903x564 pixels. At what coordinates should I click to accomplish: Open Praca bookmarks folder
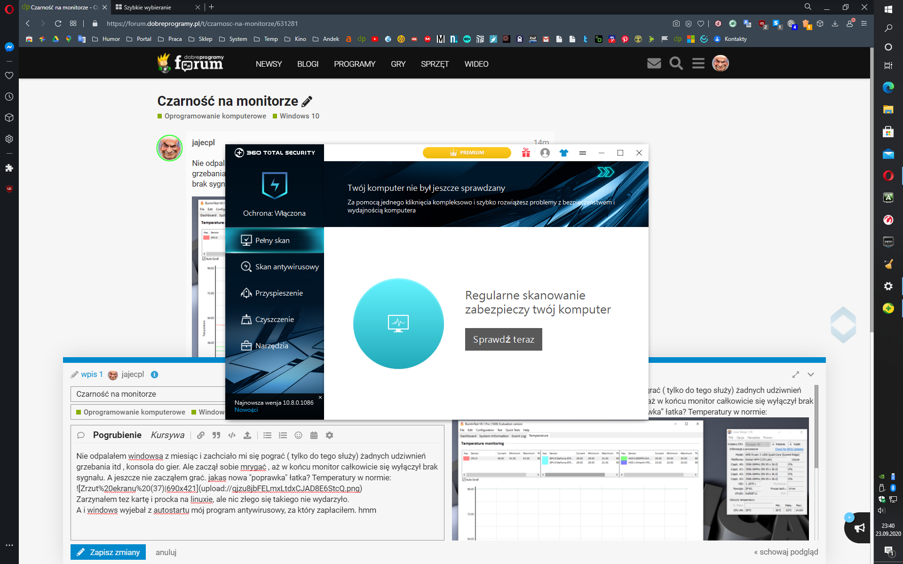[x=170, y=39]
